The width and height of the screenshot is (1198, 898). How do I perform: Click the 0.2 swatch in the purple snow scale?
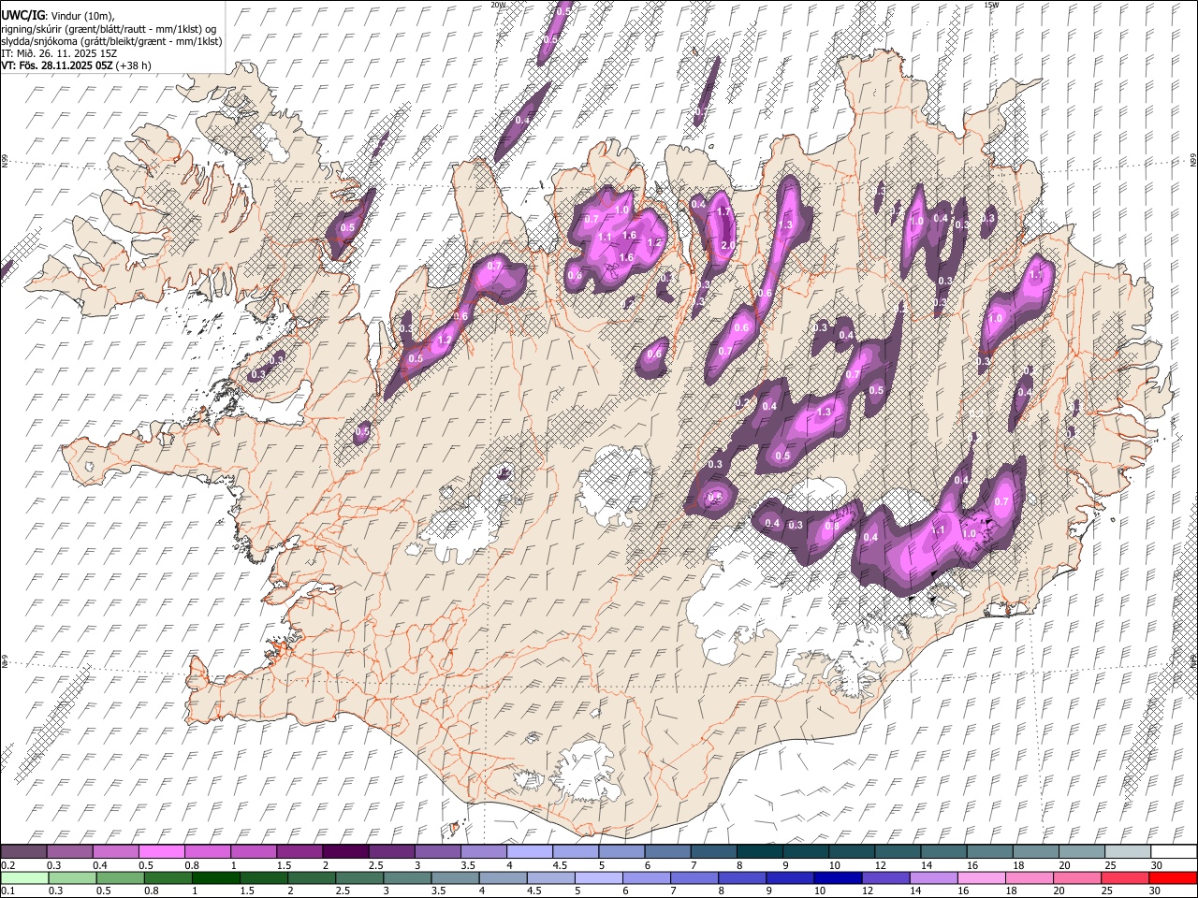click(23, 852)
